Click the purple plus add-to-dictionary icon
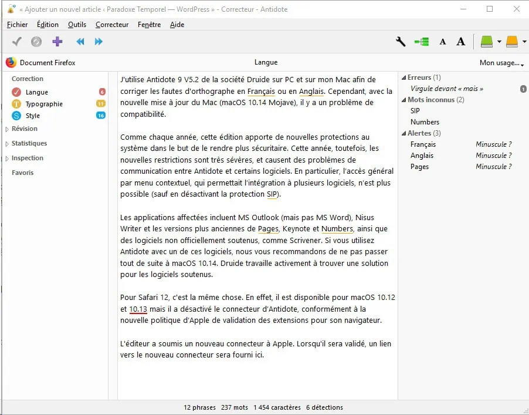 tap(57, 42)
